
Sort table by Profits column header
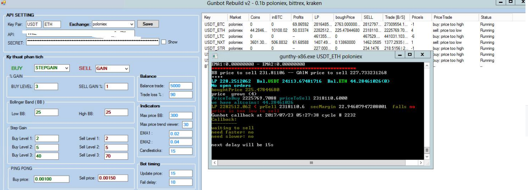pos(298,17)
